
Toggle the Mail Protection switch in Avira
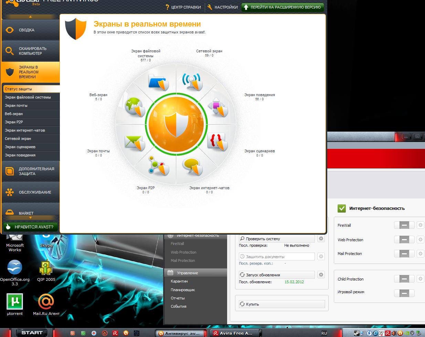coord(404,254)
